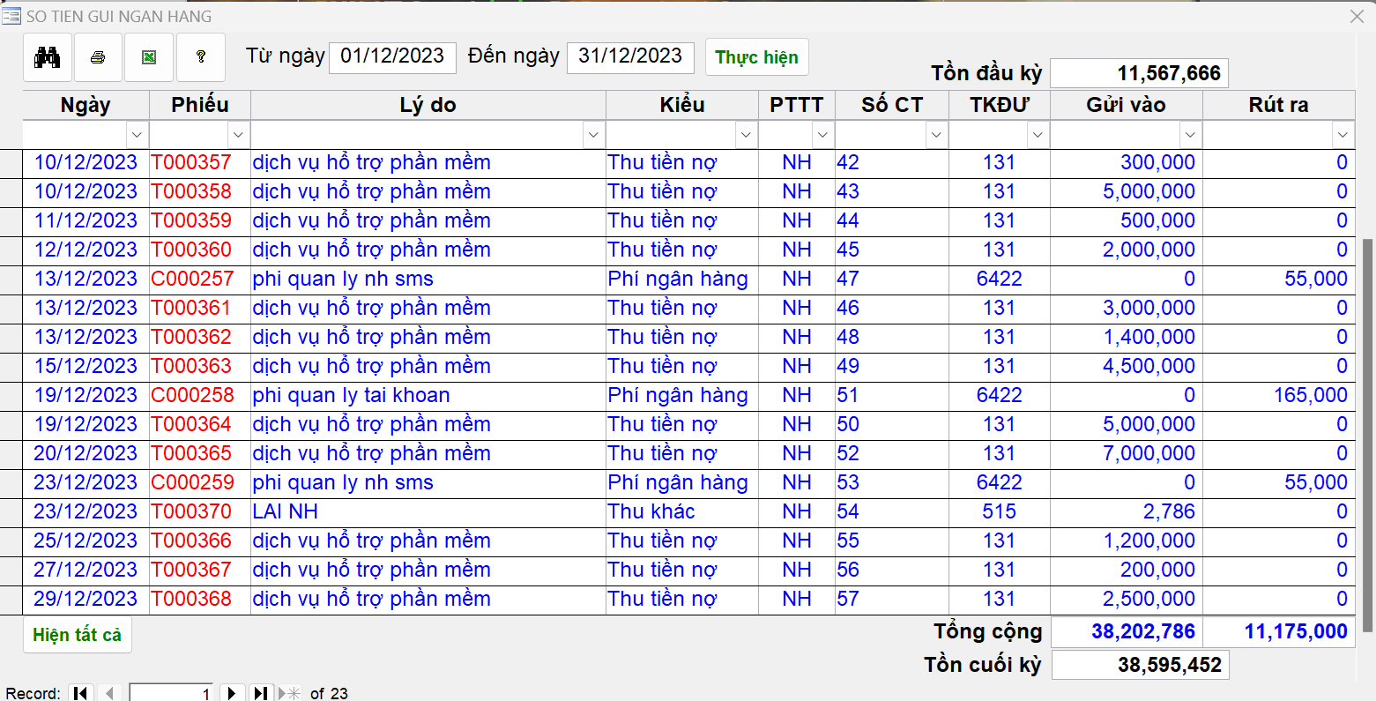Export the list with the Excel icon

click(x=149, y=57)
